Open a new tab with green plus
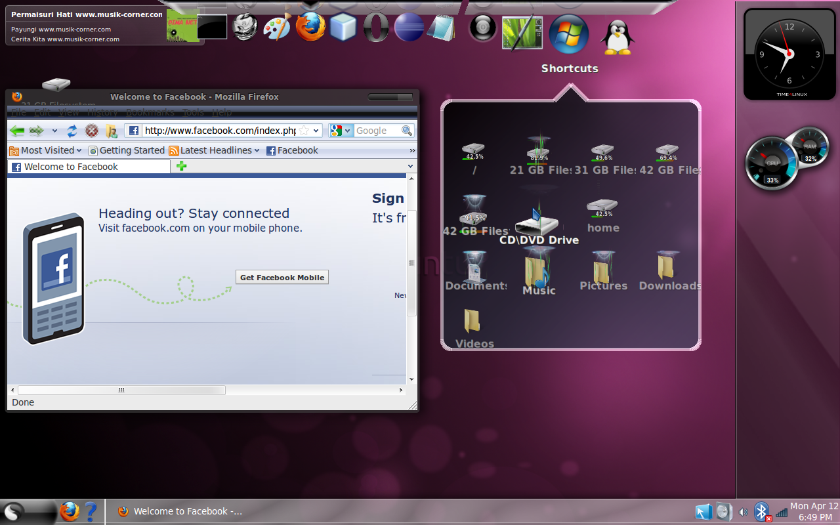Image resolution: width=840 pixels, height=525 pixels. click(182, 166)
